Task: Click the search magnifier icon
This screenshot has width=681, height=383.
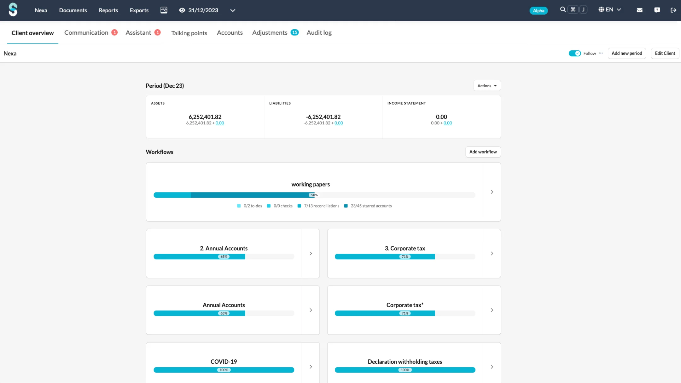Action: [562, 9]
